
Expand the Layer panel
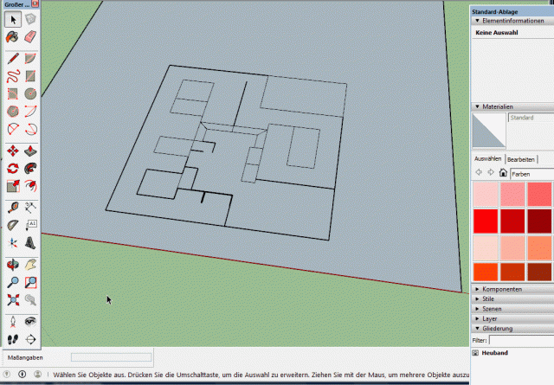pyautogui.click(x=477, y=318)
